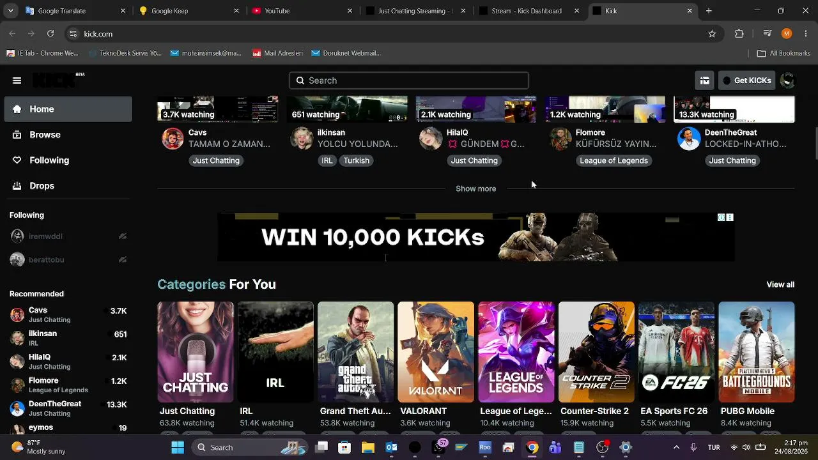Open Chrome media controls icon
This screenshot has width=818, height=460.
tap(768, 34)
